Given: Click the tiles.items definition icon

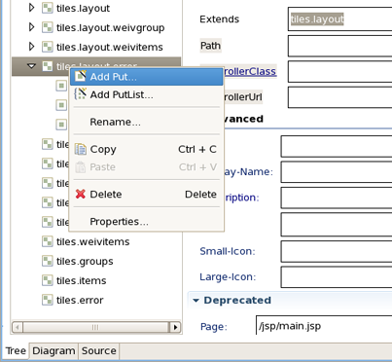Looking at the screenshot, I should pos(48,280).
